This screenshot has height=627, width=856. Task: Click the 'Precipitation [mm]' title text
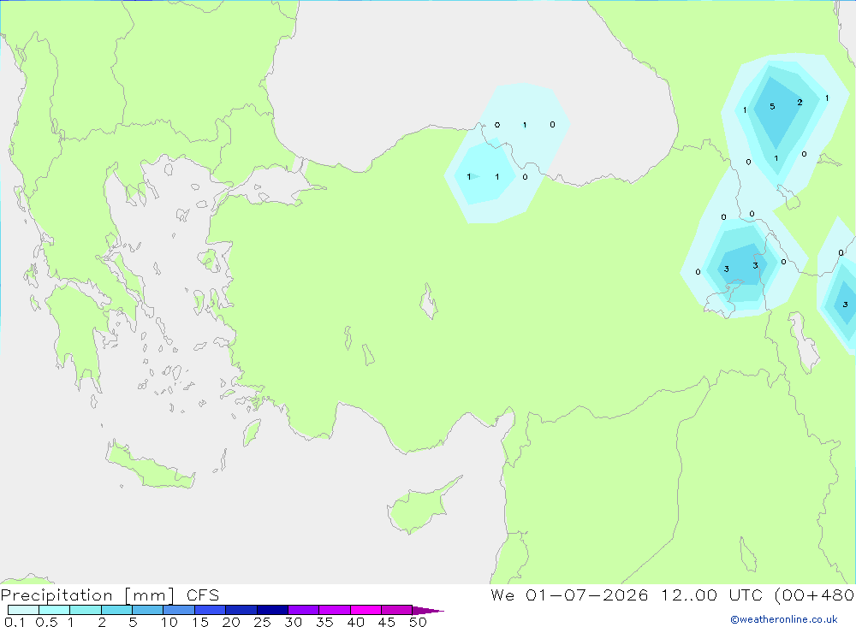click(88, 595)
